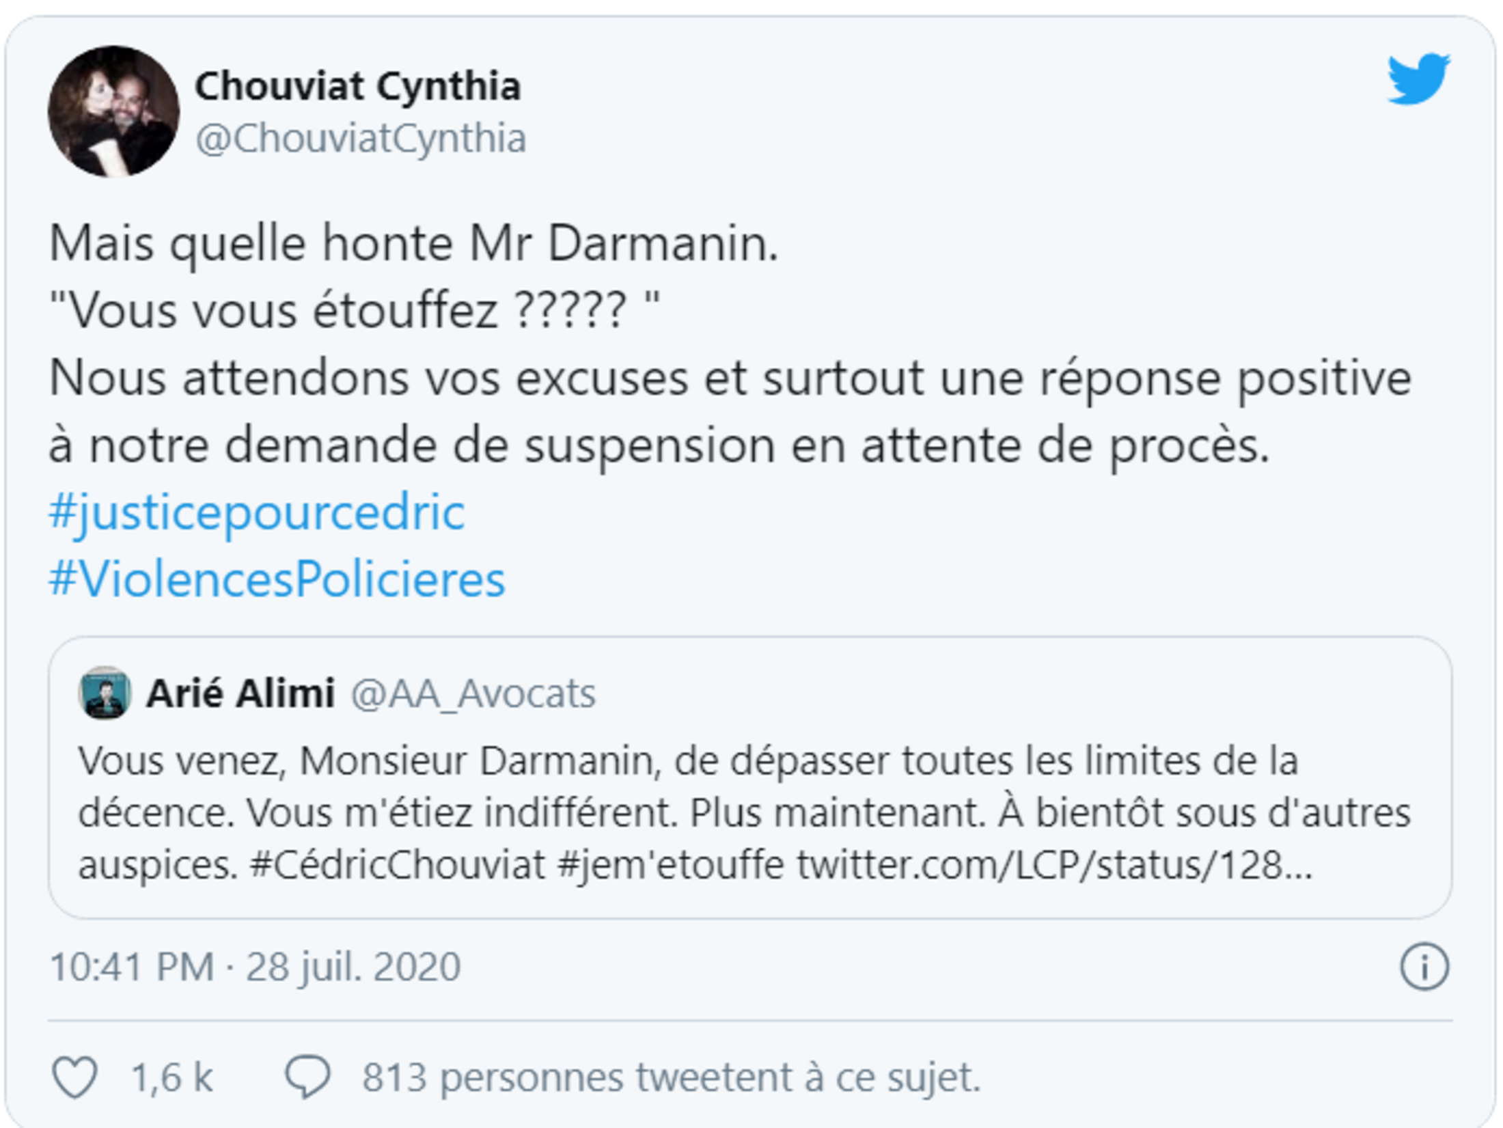Screen dimensions: 1503x1128
Task: Click the "Vous vous étouffez" quote line
Action: pyautogui.click(x=354, y=310)
